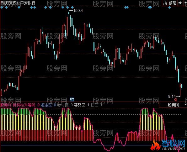Click the blue diamond beneath the 信息 button
This screenshot has height=152, width=187.
169,8
